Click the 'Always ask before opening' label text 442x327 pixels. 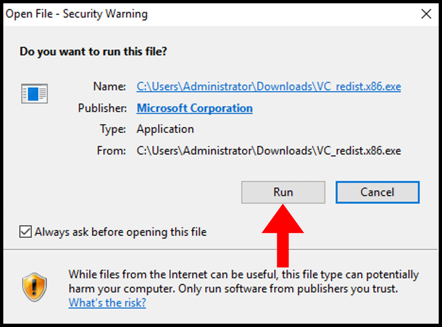(120, 232)
